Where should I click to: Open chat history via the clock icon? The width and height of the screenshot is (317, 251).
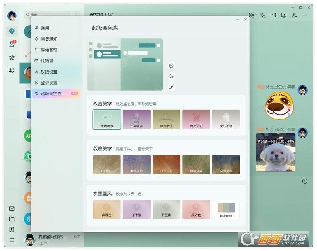tap(305, 181)
